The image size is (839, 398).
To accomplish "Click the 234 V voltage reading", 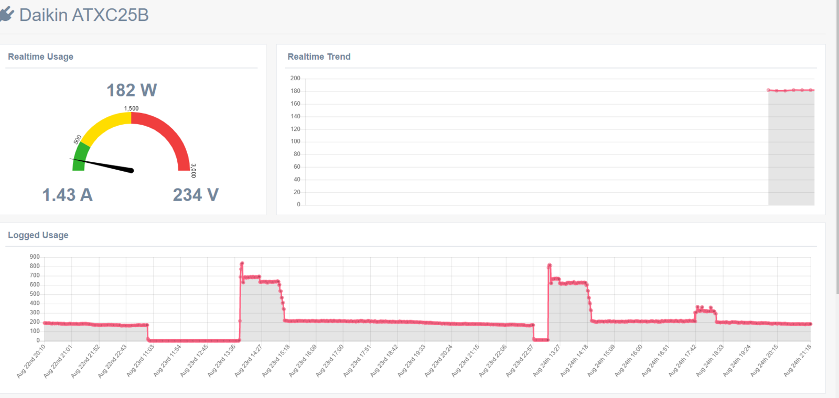I will [x=196, y=195].
